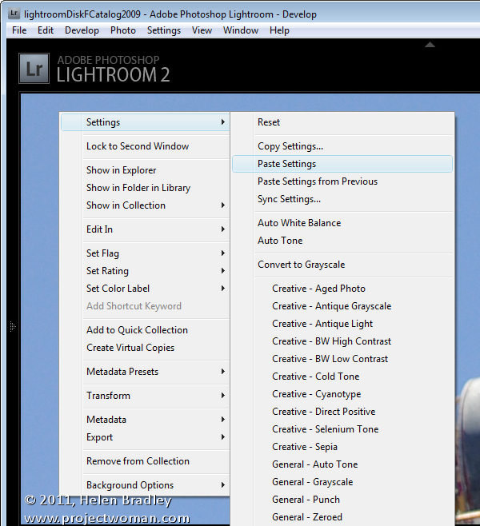This screenshot has width=480, height=526.
Task: Select Add to Quick Collection
Action: click(x=146, y=330)
